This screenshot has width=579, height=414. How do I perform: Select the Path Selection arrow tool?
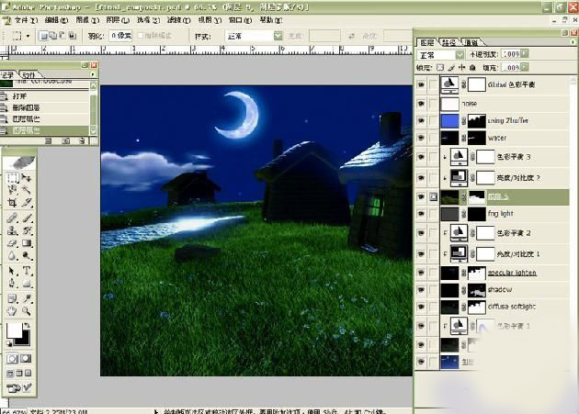tap(12, 271)
